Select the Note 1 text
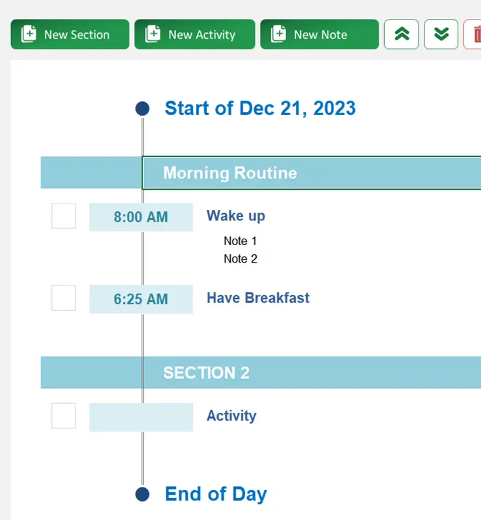 tap(240, 241)
